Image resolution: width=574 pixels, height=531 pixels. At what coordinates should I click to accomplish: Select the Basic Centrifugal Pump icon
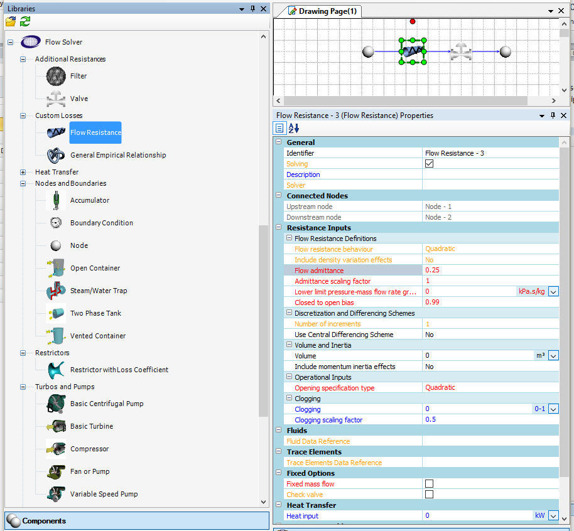coord(56,404)
